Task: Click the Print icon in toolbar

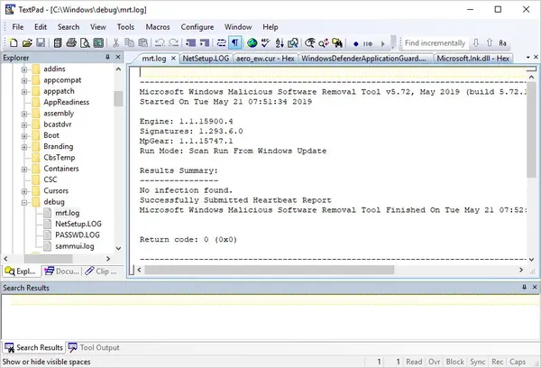Action: (71, 43)
